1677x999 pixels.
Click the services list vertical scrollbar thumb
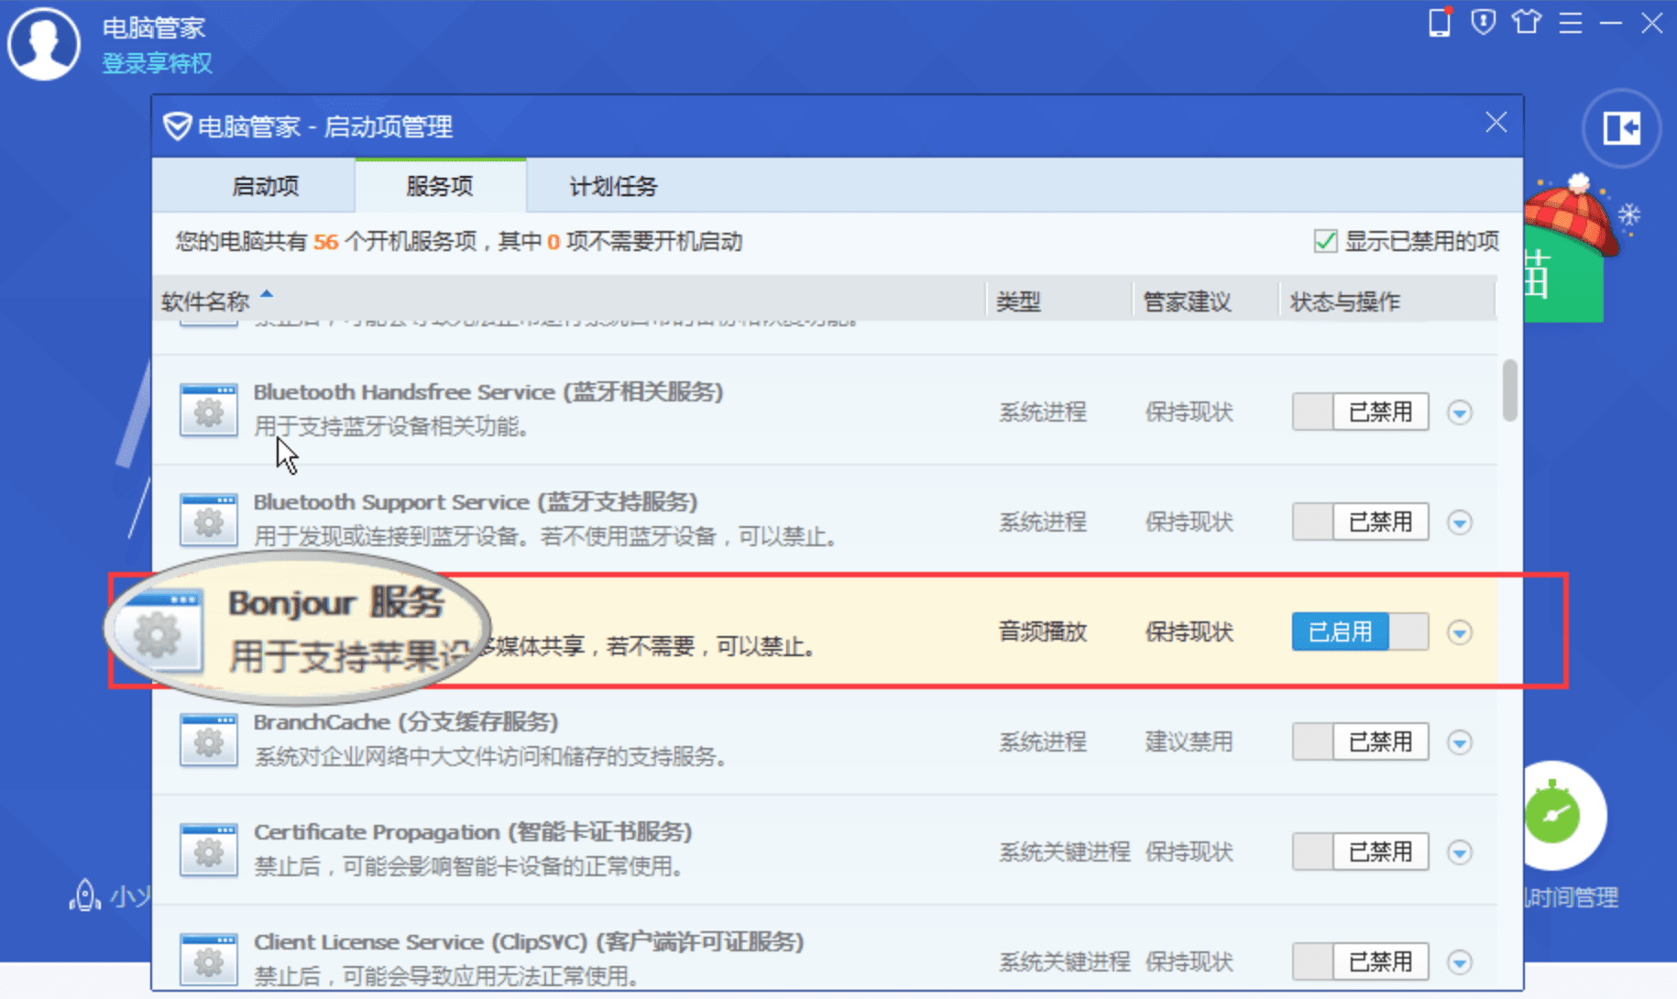tap(1509, 390)
